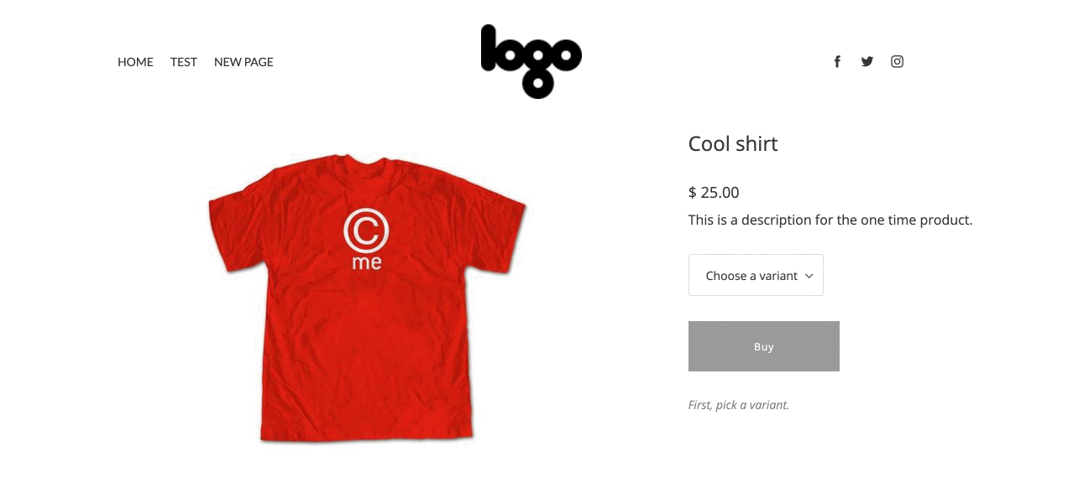1068x498 pixels.
Task: Click the black logo image in header
Action: point(531,61)
